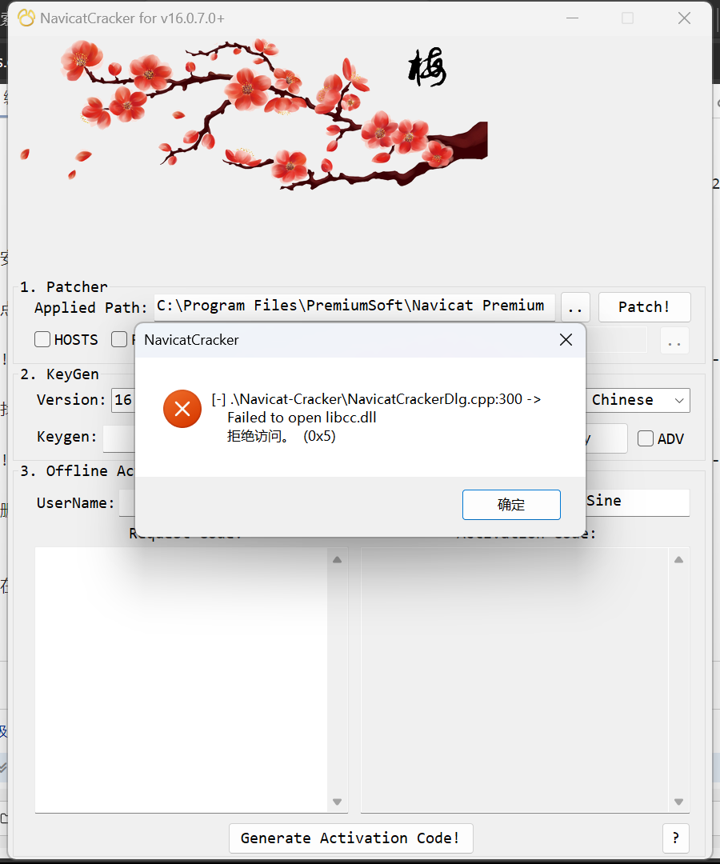
Task: Click the Version combo box showing 16
Action: [123, 400]
